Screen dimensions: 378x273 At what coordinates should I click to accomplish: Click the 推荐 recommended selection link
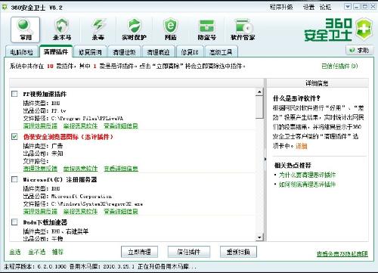[x=57, y=252]
